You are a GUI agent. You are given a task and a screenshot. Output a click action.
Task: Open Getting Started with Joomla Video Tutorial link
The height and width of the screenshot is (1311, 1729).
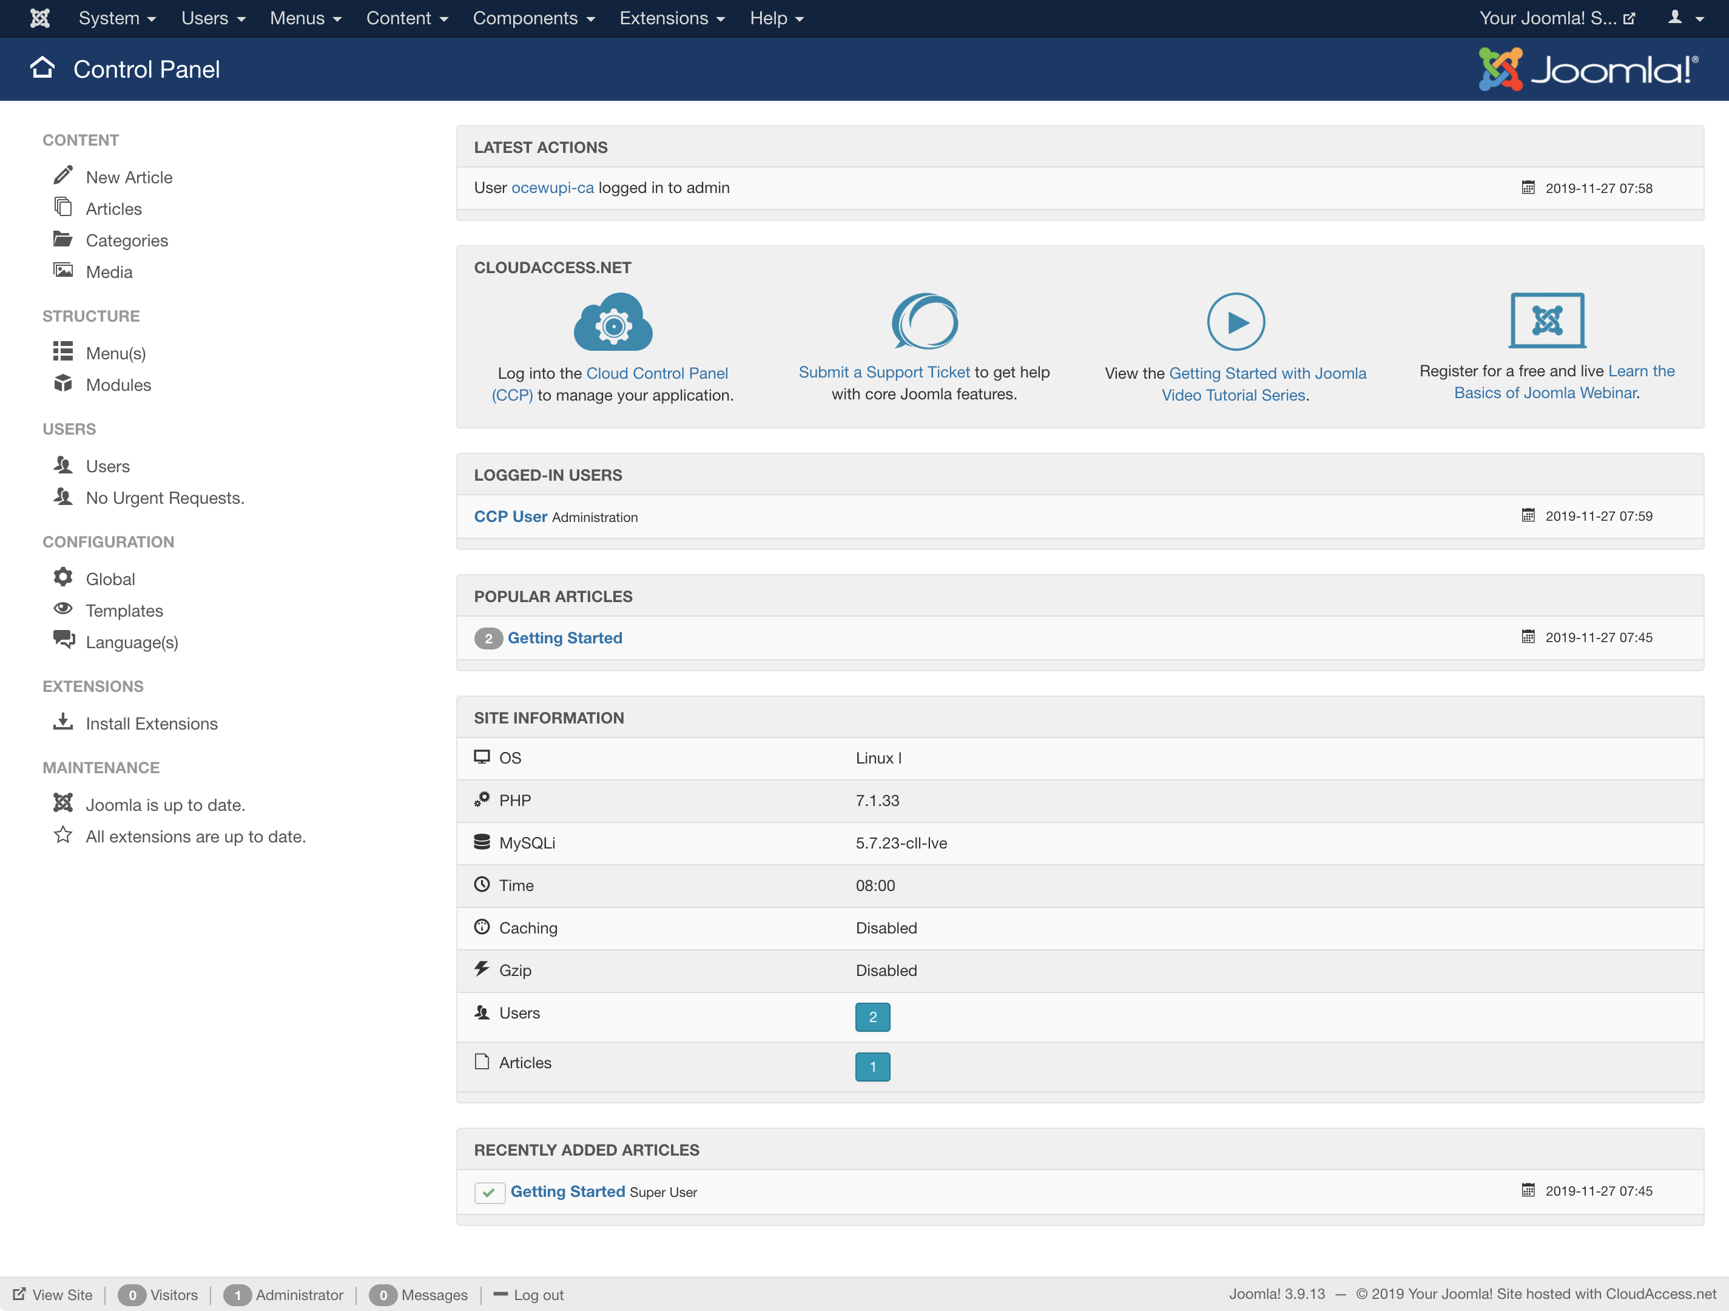click(1263, 384)
